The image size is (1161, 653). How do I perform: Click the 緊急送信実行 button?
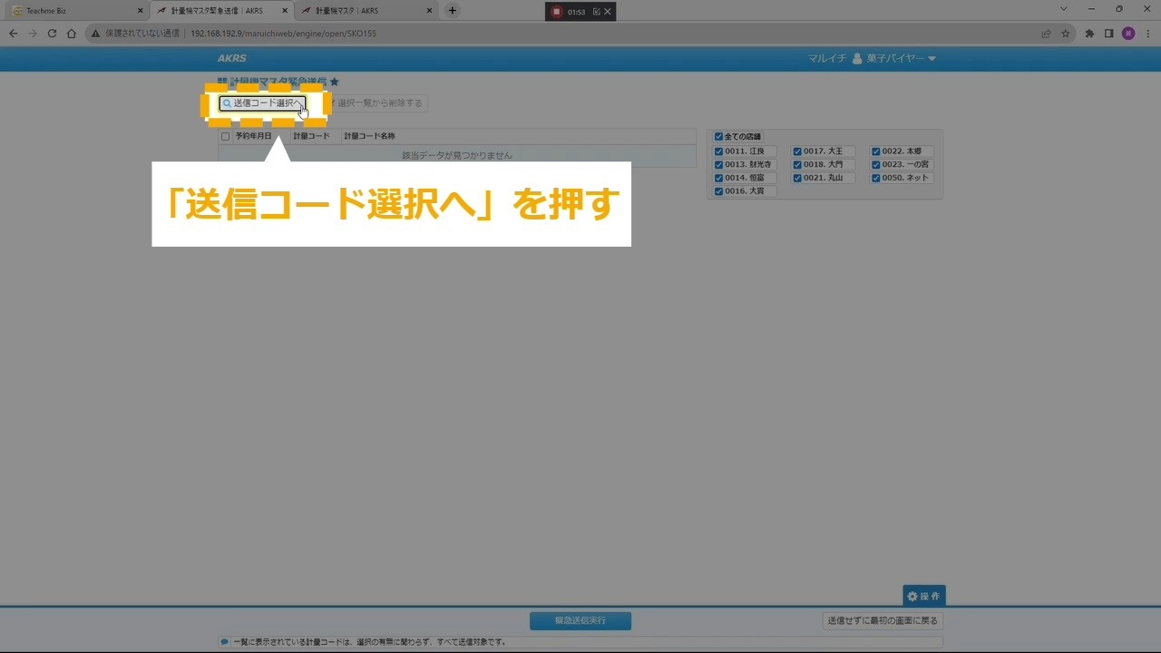click(580, 621)
